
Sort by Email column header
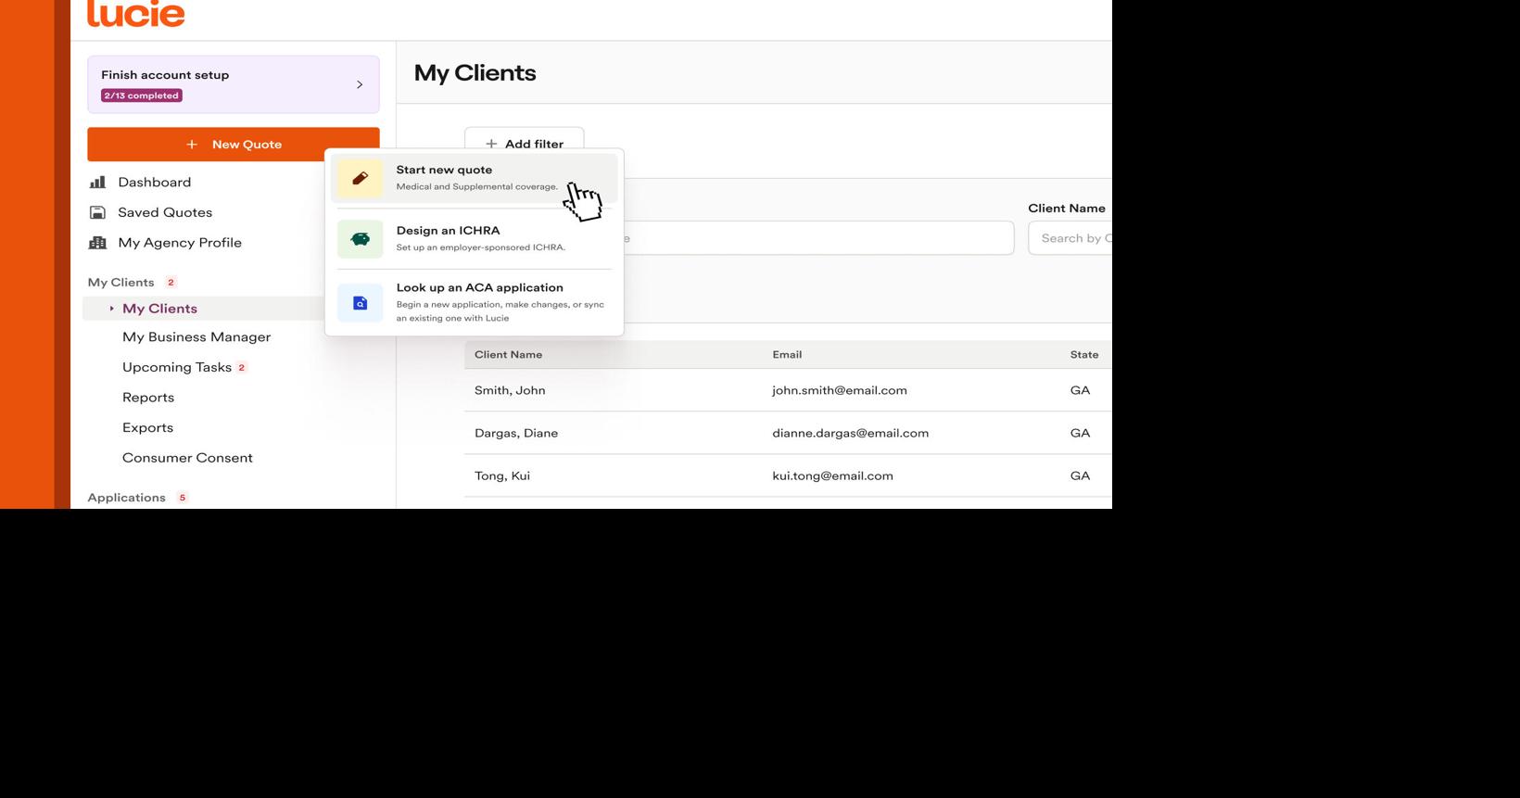pyautogui.click(x=787, y=355)
